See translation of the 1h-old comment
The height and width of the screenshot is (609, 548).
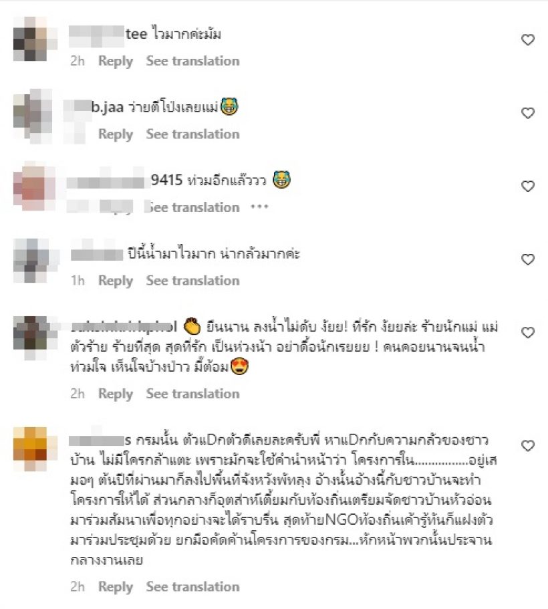[x=192, y=280]
